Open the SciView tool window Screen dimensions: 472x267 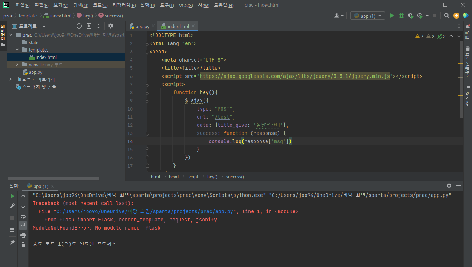pos(468,96)
